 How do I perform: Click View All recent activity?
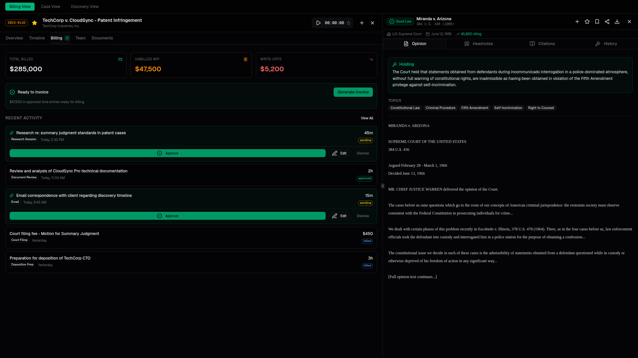coord(367,118)
